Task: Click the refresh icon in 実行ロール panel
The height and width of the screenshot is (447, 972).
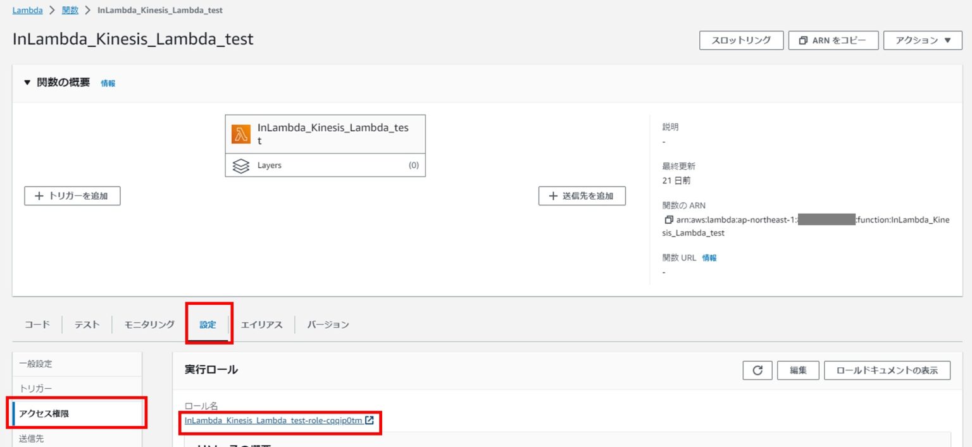Action: [757, 370]
